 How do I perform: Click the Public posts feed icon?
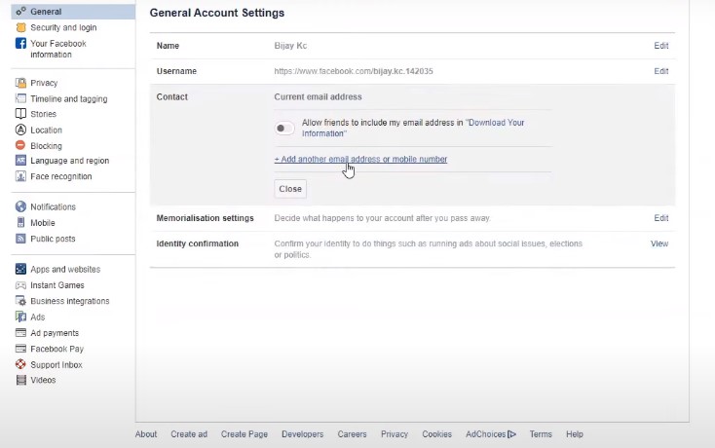click(21, 239)
